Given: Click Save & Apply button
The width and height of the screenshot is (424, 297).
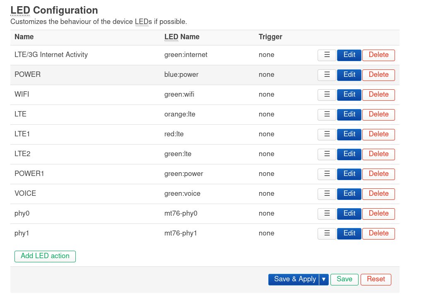Looking at the screenshot, I should tap(294, 280).
